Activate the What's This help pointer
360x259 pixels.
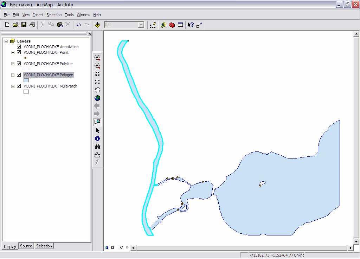point(191,25)
